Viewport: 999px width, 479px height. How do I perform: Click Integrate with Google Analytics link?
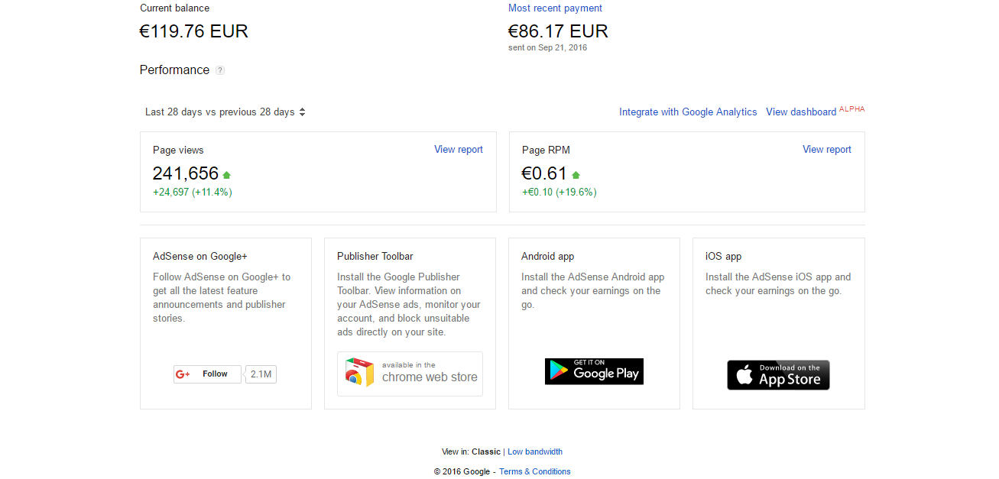688,112
